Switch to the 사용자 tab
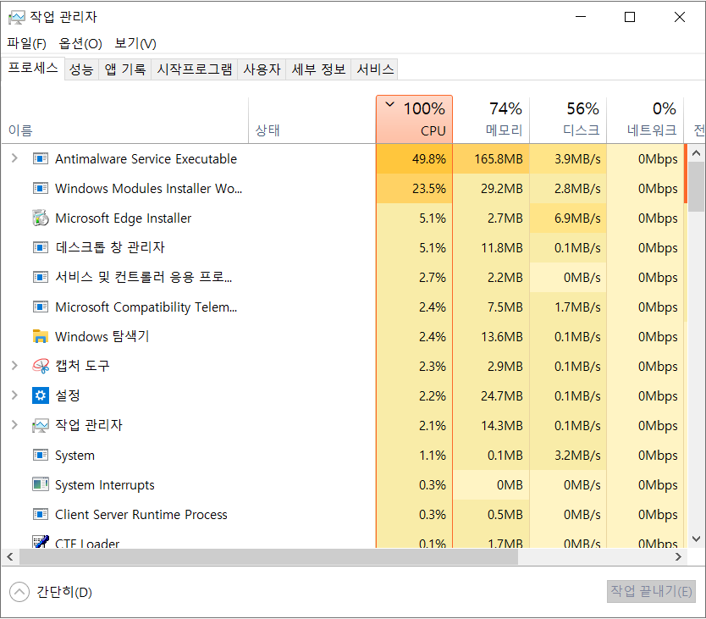Viewport: 706px width, 619px height. 262,69
